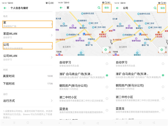Expand the 公司WLAN setting chevron

tap(52, 57)
